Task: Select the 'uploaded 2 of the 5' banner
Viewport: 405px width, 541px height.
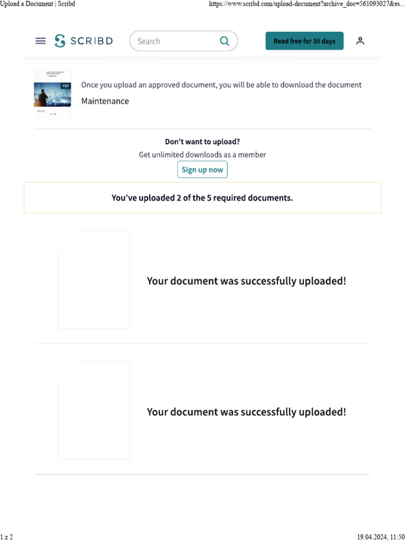Action: pos(202,198)
